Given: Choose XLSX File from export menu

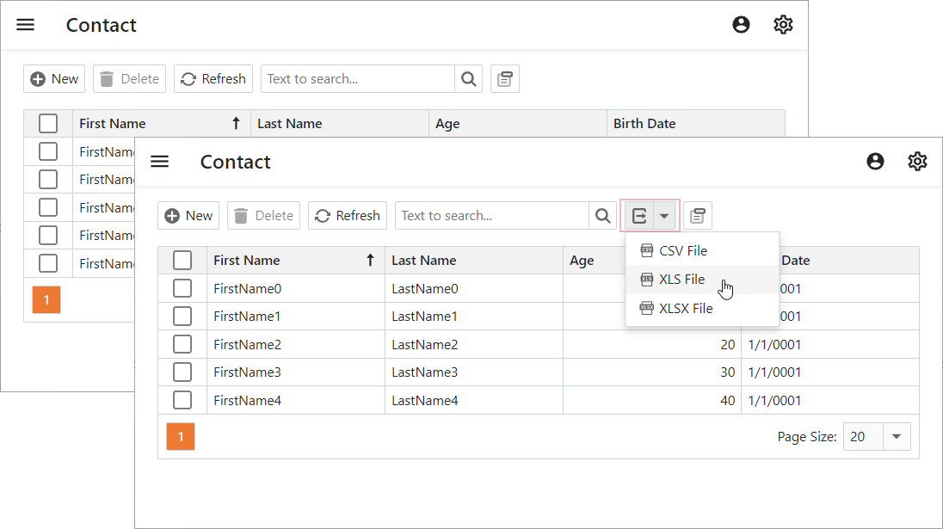Looking at the screenshot, I should (702, 309).
